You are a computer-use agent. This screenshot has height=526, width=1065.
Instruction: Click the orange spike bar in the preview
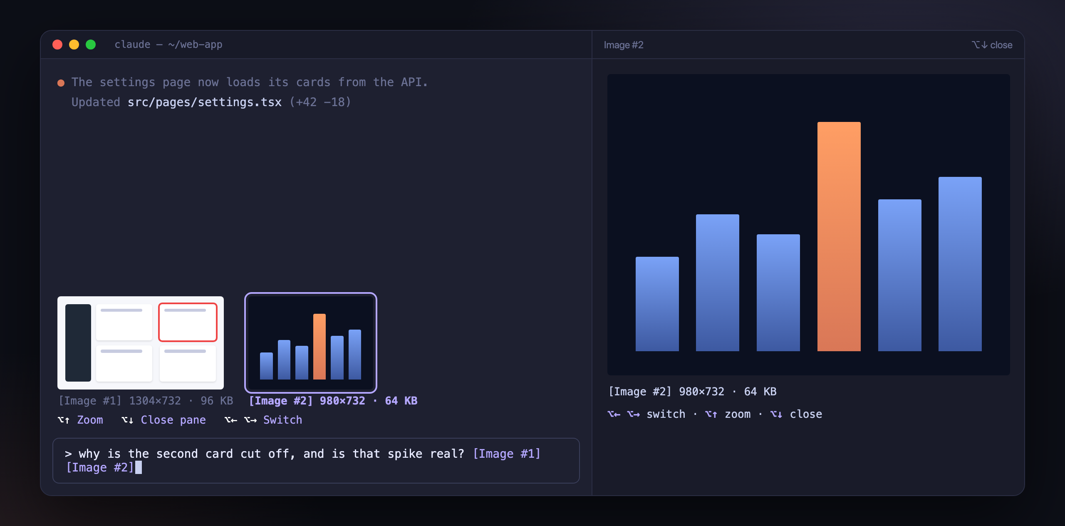pos(839,236)
